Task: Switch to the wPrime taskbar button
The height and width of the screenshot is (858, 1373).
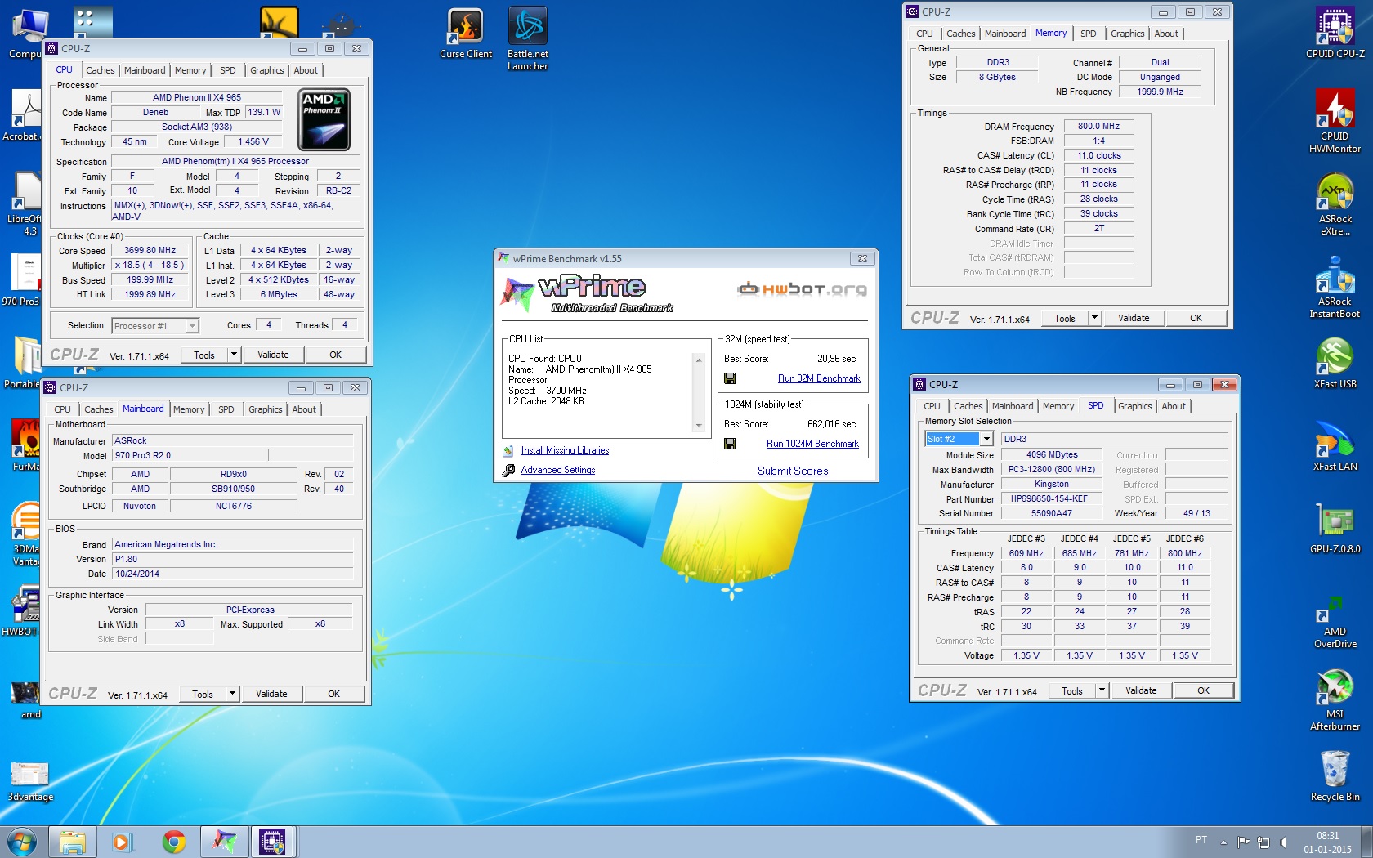Action: pyautogui.click(x=224, y=842)
